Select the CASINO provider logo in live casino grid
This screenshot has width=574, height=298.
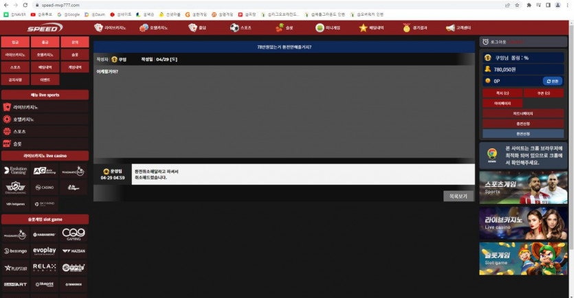(x=45, y=187)
